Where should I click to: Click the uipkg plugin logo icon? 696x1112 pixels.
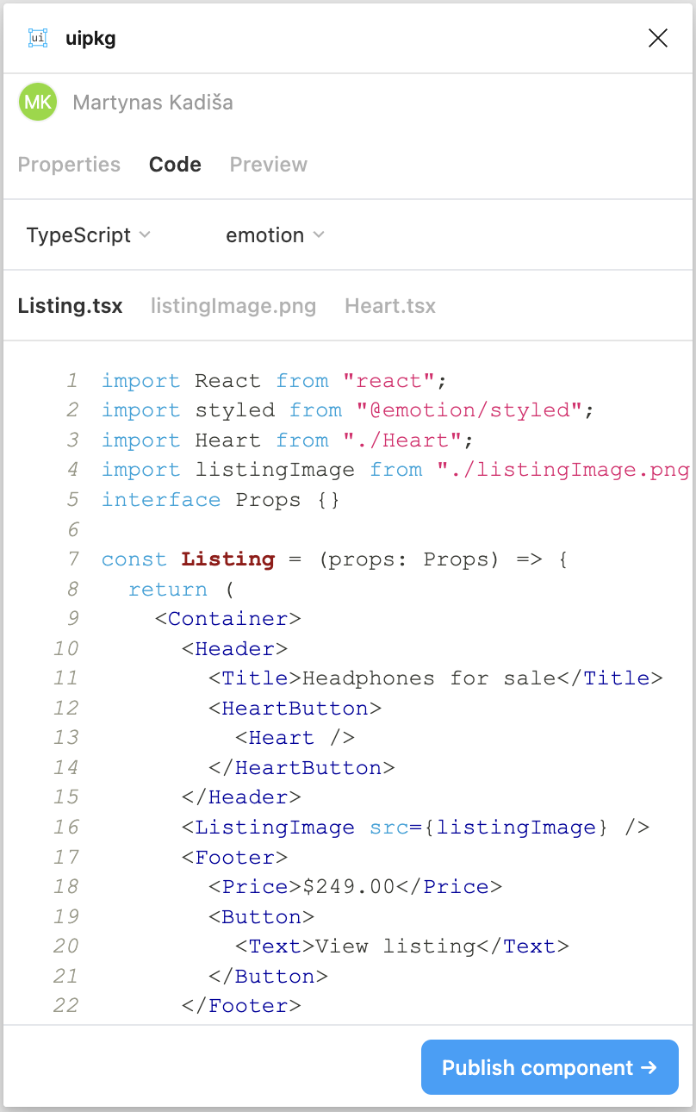pos(38,38)
